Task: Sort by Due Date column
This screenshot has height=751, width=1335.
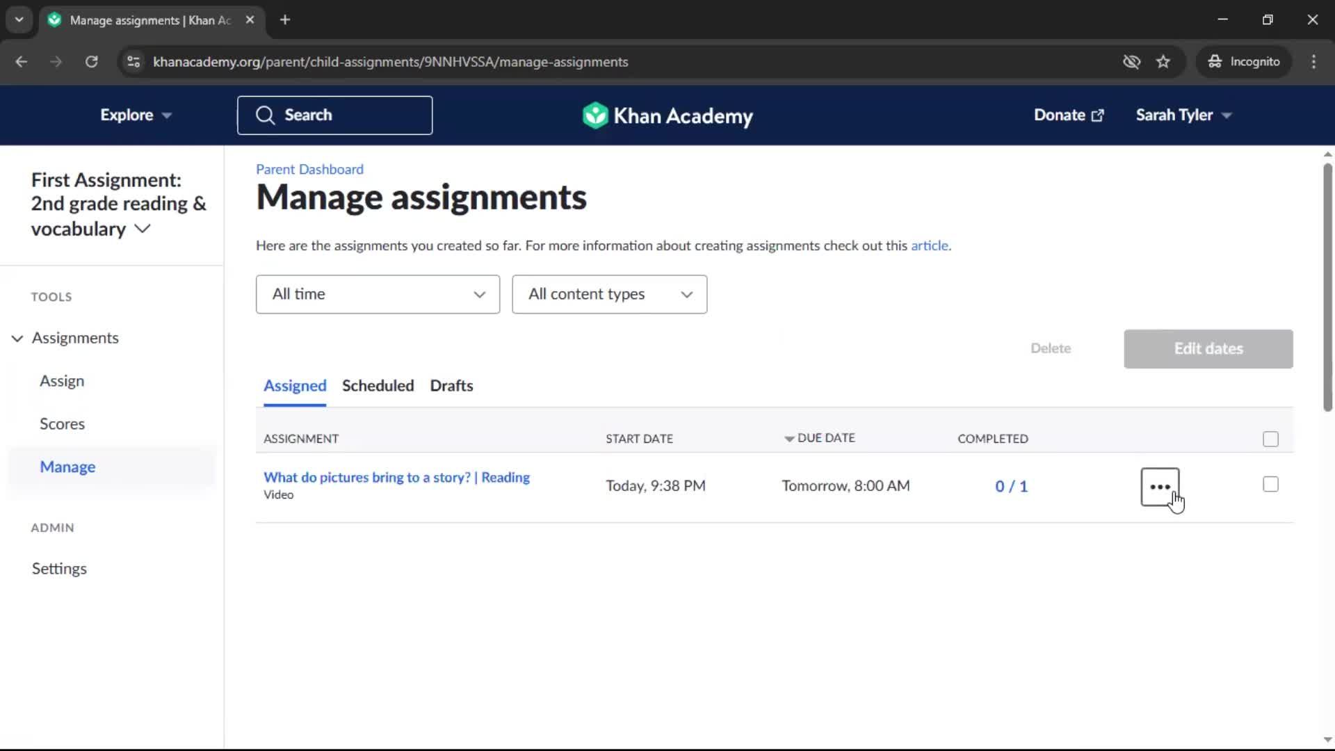Action: tap(819, 438)
